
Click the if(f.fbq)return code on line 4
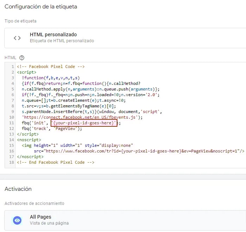click(41, 84)
